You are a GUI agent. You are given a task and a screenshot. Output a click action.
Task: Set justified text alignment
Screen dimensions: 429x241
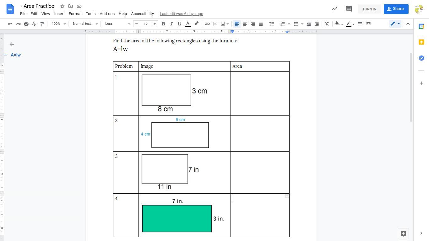coord(261,24)
